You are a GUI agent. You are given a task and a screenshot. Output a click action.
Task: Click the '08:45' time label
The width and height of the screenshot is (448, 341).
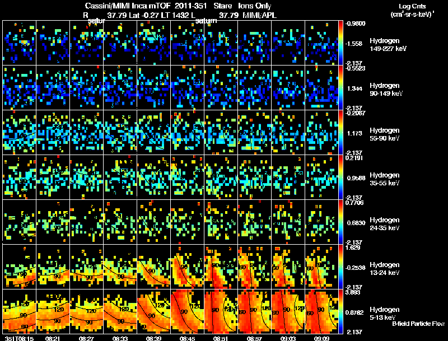pyautogui.click(x=187, y=338)
